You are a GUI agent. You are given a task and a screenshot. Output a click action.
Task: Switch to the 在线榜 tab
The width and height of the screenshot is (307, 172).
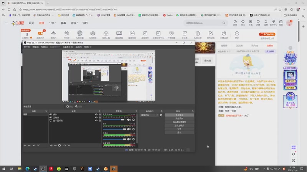pos(224,45)
